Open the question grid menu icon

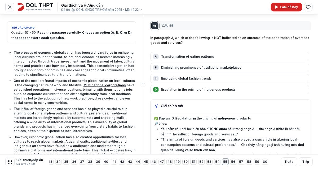pyautogui.click(x=10, y=162)
